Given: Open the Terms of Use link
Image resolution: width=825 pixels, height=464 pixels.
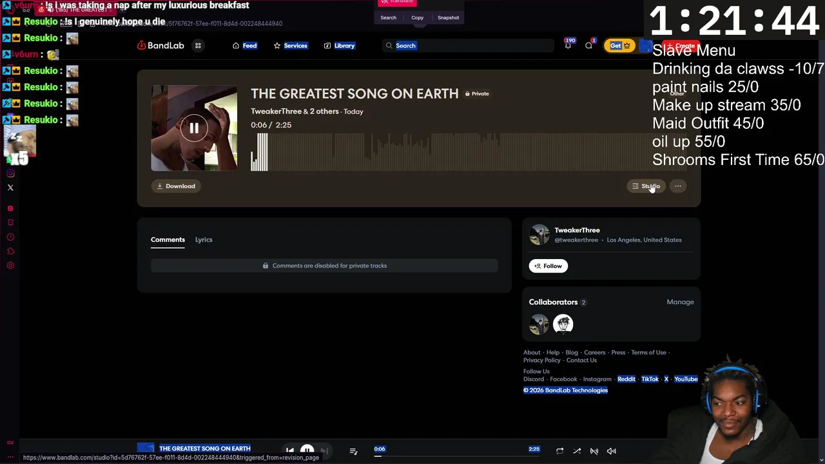Looking at the screenshot, I should point(648,353).
